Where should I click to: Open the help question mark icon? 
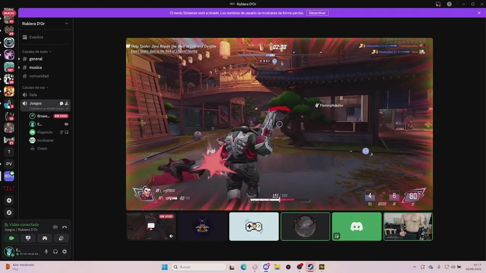coord(450,4)
